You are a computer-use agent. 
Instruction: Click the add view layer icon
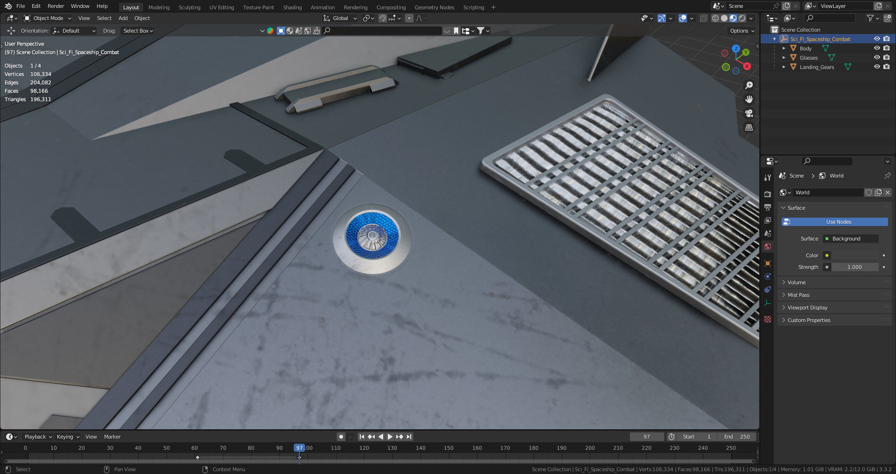pyautogui.click(x=878, y=6)
